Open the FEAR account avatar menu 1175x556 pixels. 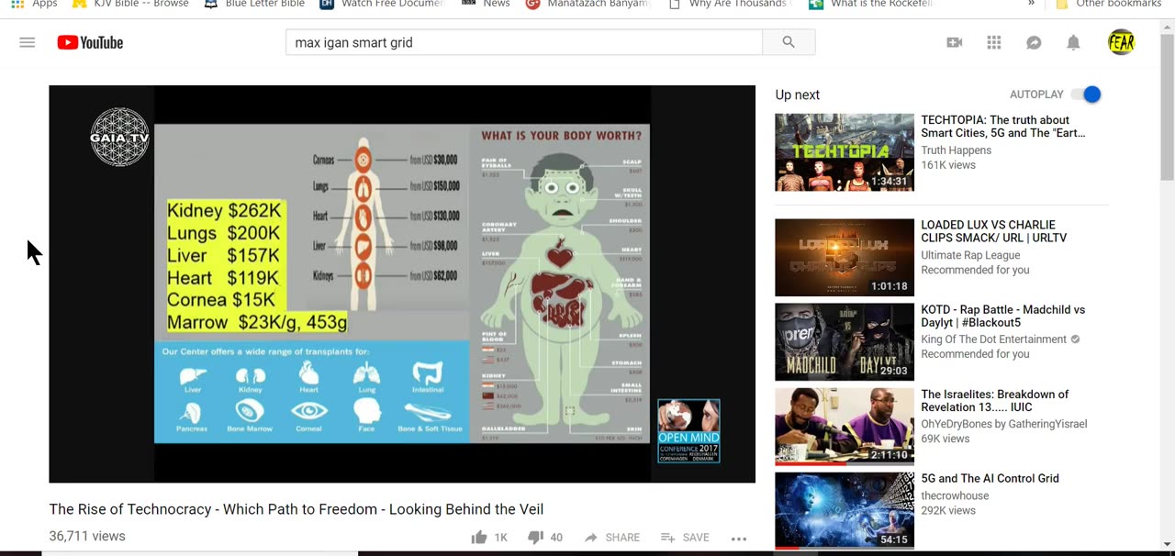click(1121, 42)
